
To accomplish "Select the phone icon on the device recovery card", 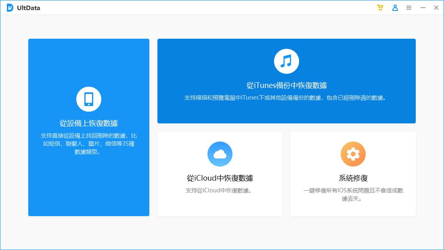I will 89,99.
